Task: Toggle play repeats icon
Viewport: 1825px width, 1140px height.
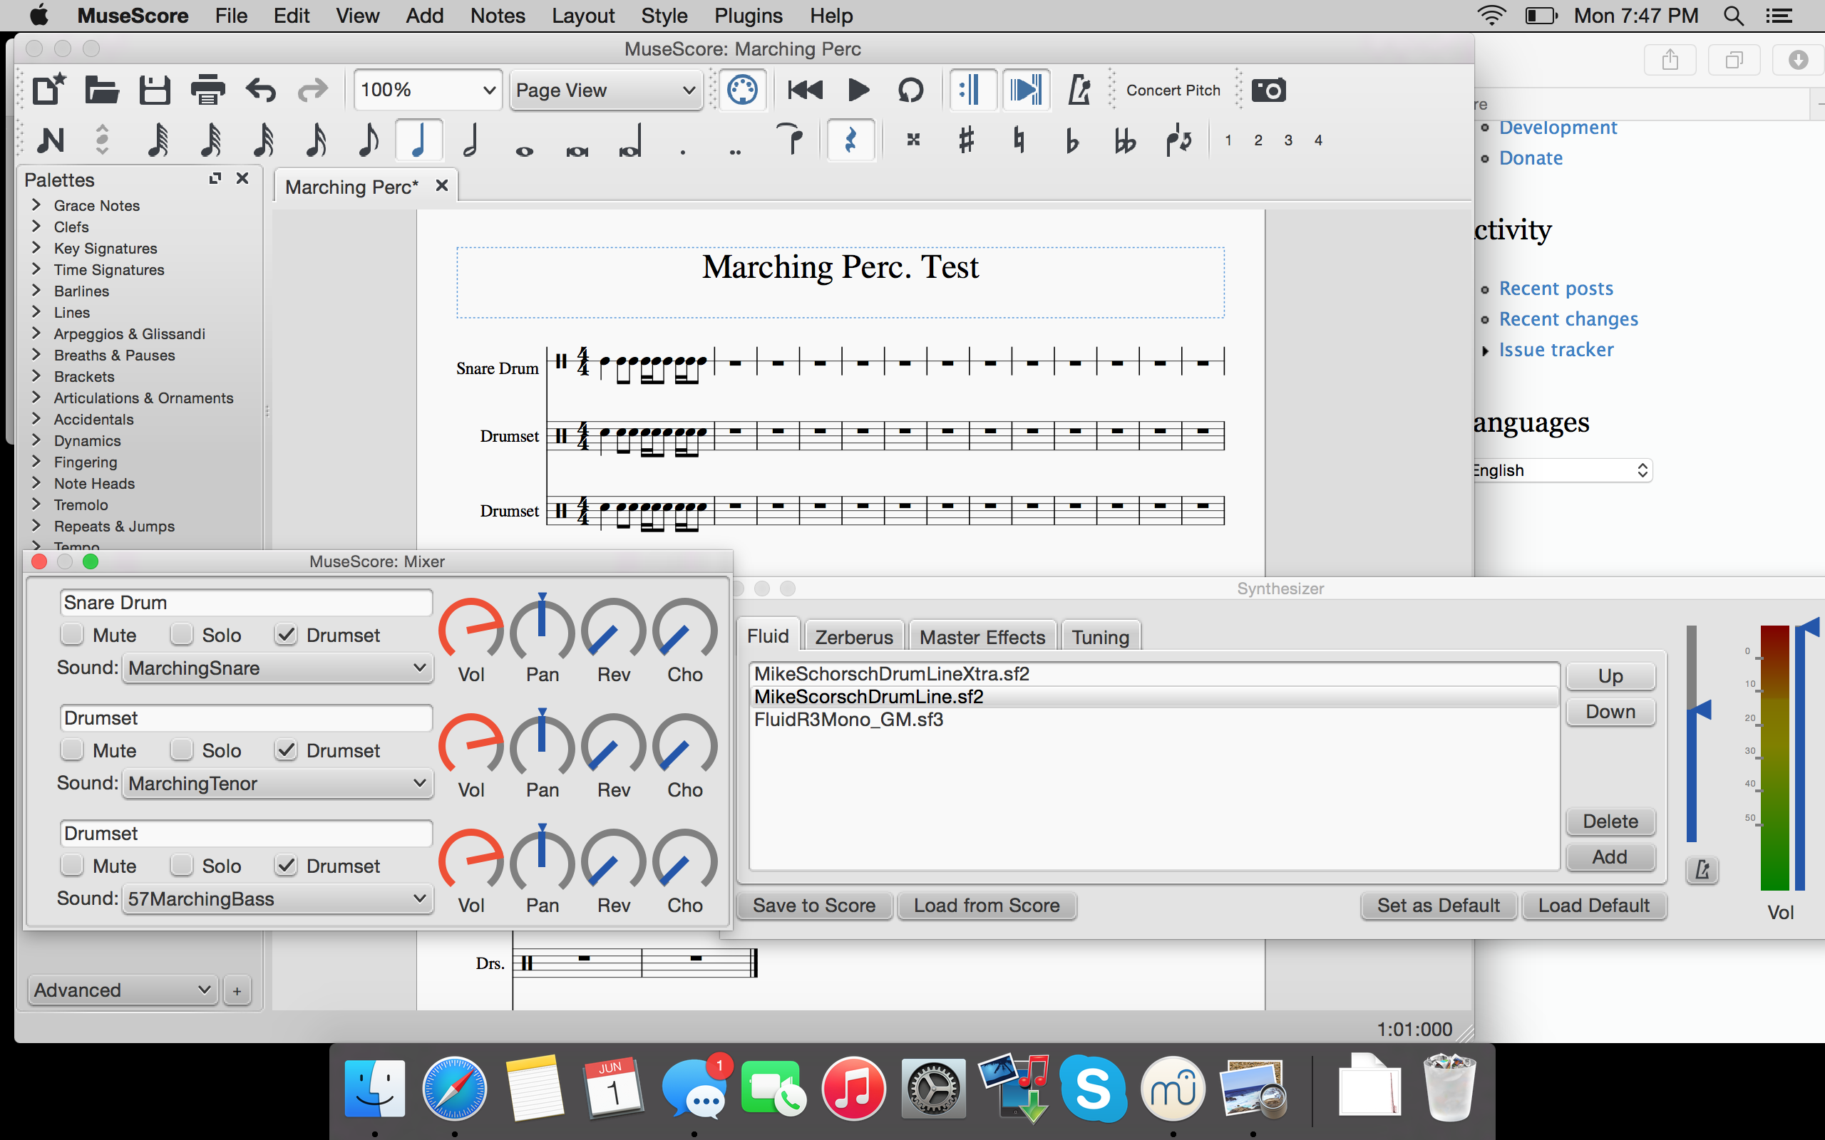Action: tap(972, 90)
